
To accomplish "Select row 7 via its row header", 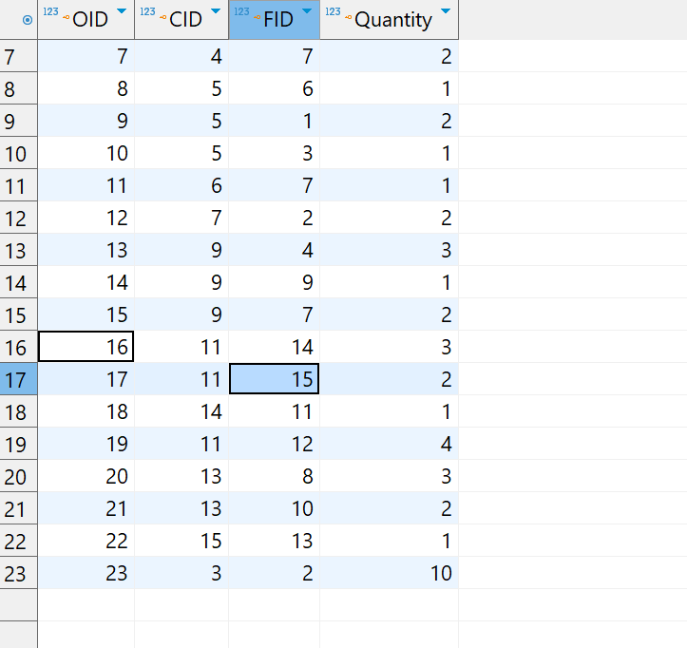I will click(18, 57).
